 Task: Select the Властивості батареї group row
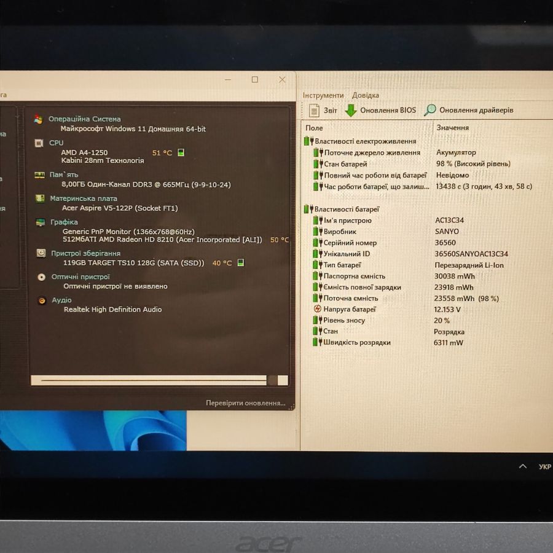342,209
